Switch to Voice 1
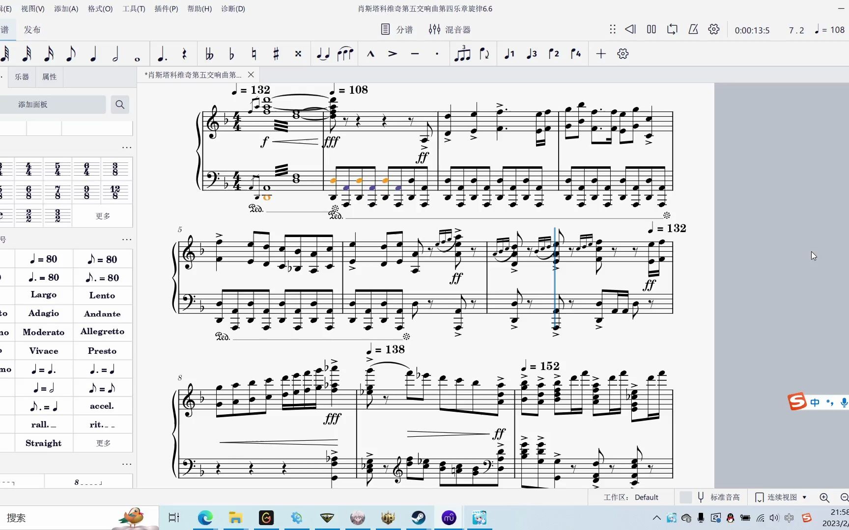 click(509, 54)
